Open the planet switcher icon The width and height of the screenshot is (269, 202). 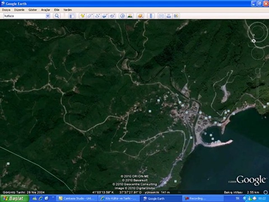140,16
